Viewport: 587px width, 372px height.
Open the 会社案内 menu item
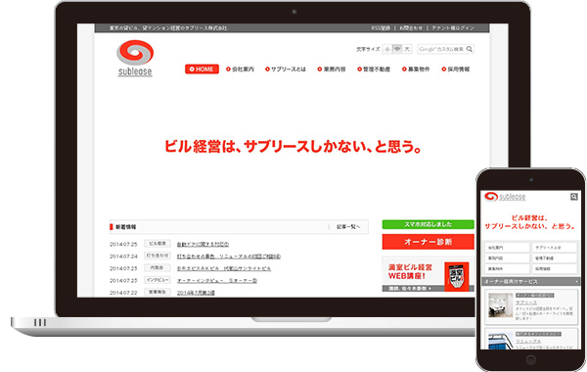pyautogui.click(x=240, y=69)
